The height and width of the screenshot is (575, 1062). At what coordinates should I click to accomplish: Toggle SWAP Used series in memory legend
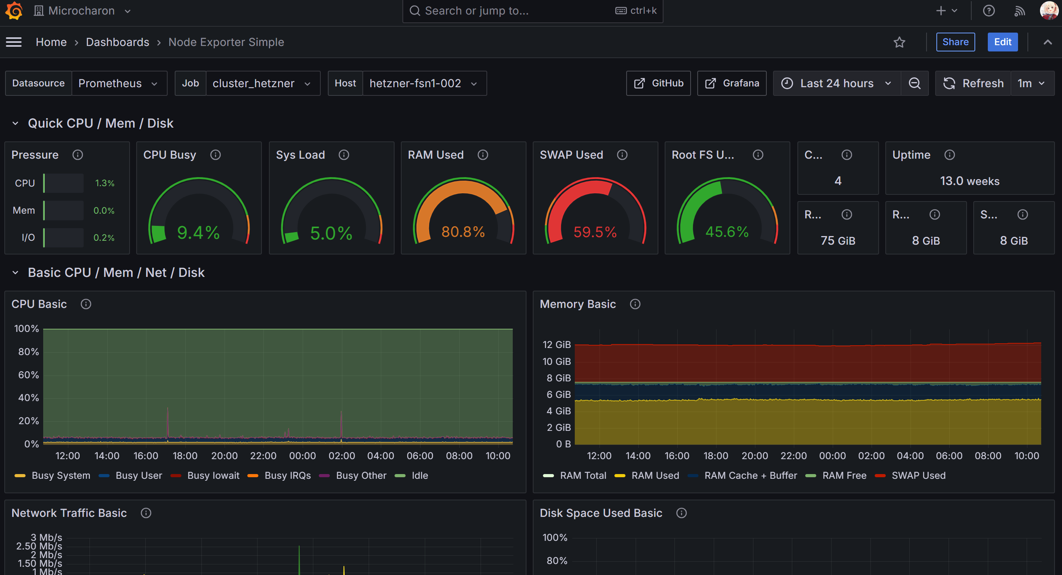click(918, 476)
